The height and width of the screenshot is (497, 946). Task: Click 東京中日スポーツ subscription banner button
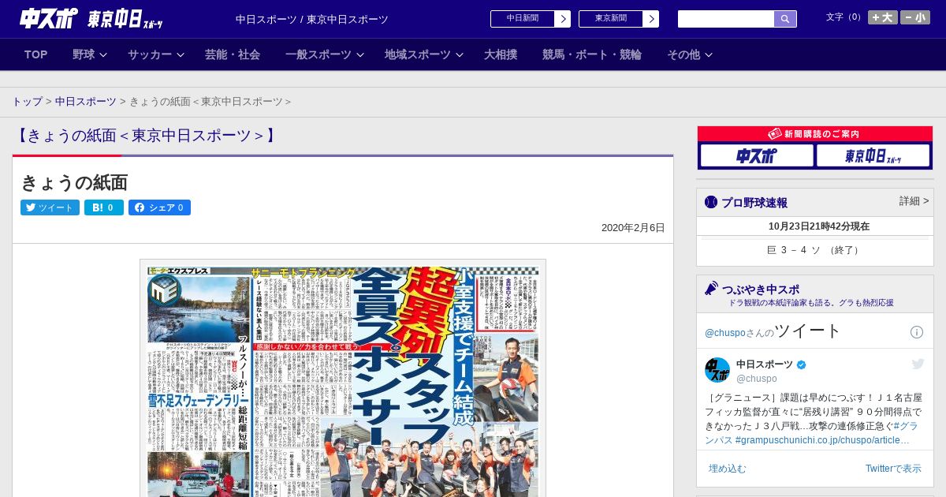pos(873,155)
